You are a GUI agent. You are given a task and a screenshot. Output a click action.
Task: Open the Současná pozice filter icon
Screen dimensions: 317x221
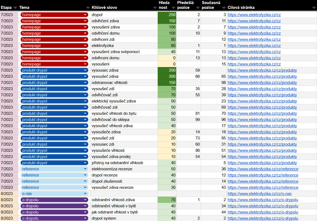point(224,8)
